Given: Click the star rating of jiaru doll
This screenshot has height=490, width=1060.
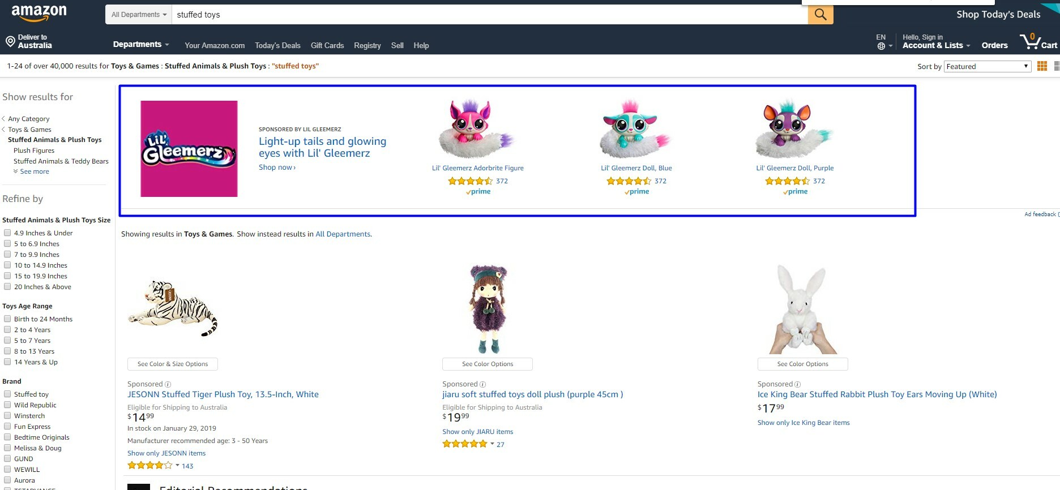Looking at the screenshot, I should (465, 444).
